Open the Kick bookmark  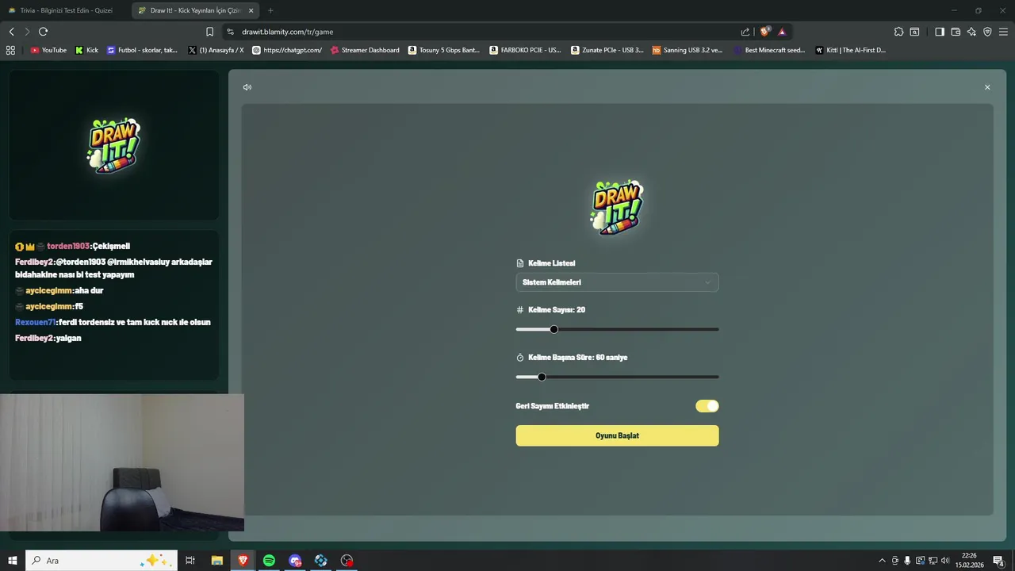point(86,50)
